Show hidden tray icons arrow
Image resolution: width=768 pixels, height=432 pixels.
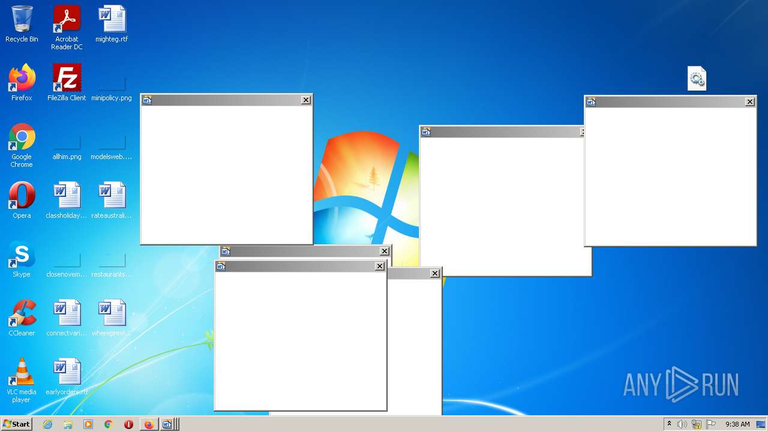670,424
